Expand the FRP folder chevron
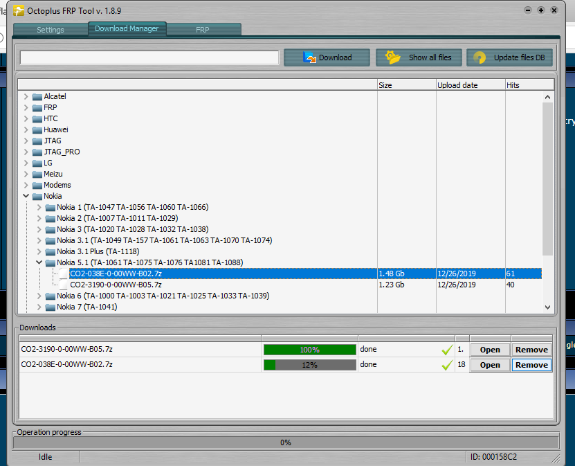 tap(26, 107)
